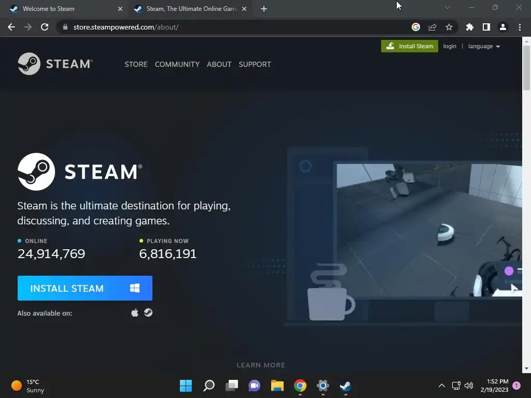Image resolution: width=531 pixels, height=398 pixels.
Task: Open the clock showing 1:52 PM
Action: click(494, 386)
